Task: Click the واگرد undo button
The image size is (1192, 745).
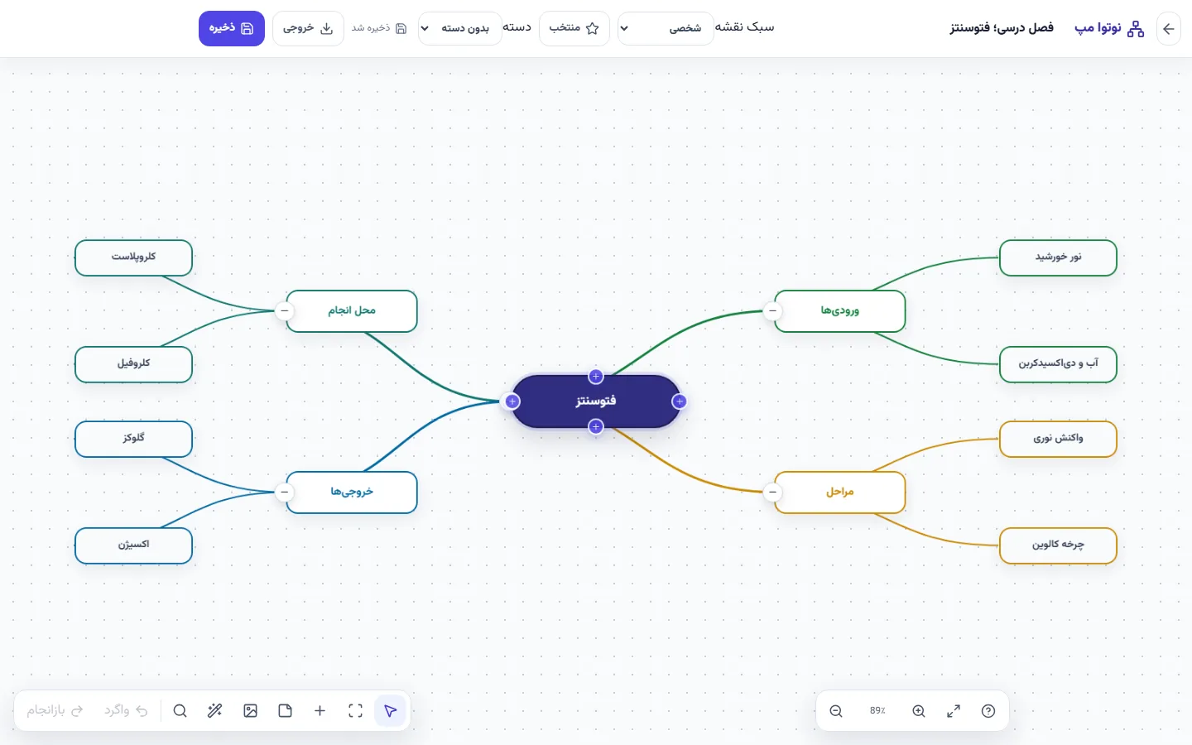Action: tap(126, 711)
